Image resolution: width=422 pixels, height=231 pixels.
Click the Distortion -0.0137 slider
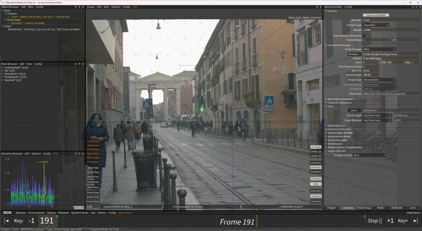click(x=281, y=207)
